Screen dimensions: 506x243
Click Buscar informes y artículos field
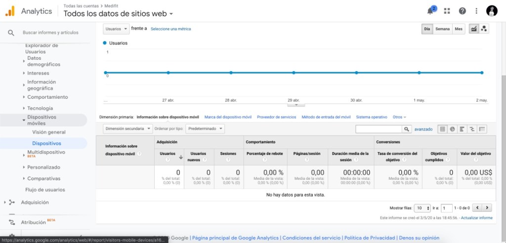click(x=50, y=33)
